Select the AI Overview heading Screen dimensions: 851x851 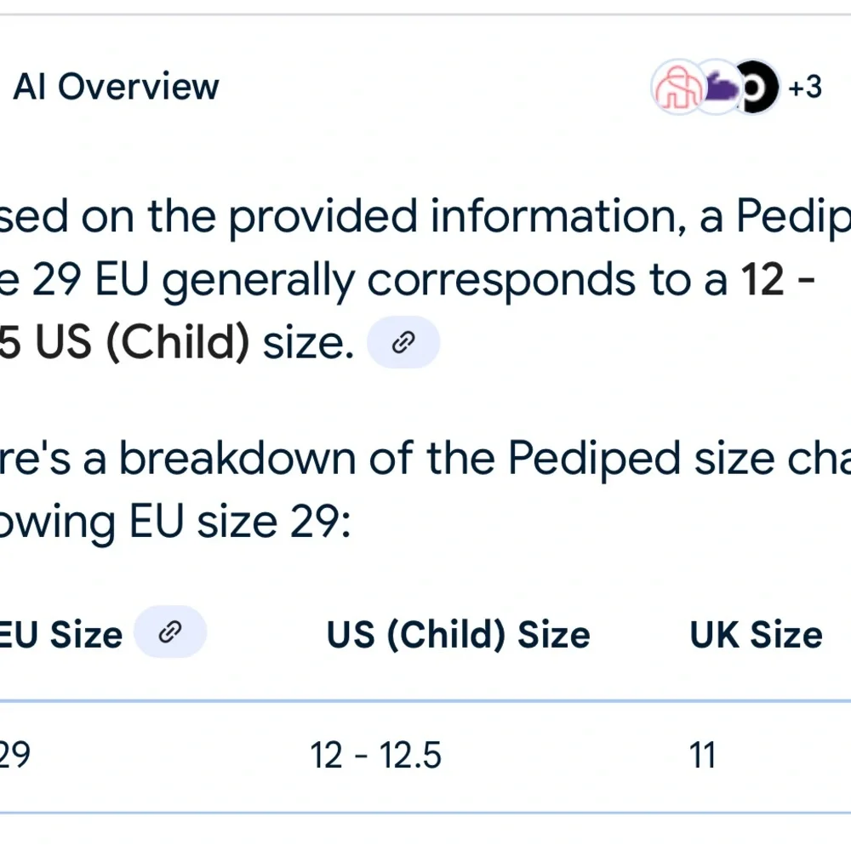[116, 87]
